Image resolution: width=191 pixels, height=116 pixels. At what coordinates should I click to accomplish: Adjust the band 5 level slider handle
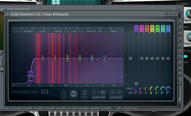[157, 59]
